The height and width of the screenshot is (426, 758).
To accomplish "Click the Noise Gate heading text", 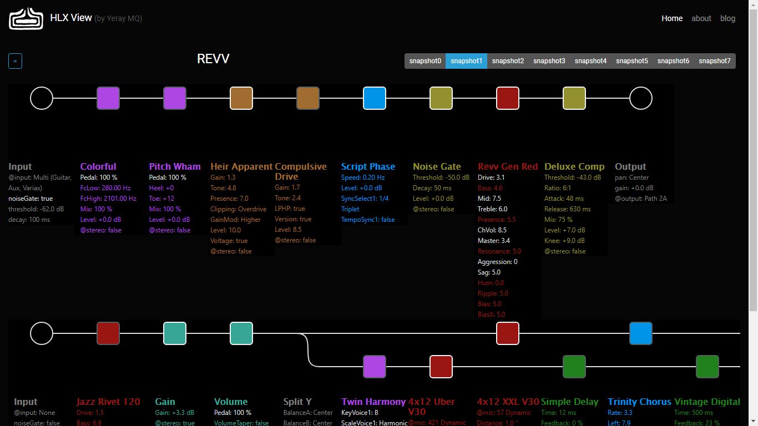I will pos(437,166).
